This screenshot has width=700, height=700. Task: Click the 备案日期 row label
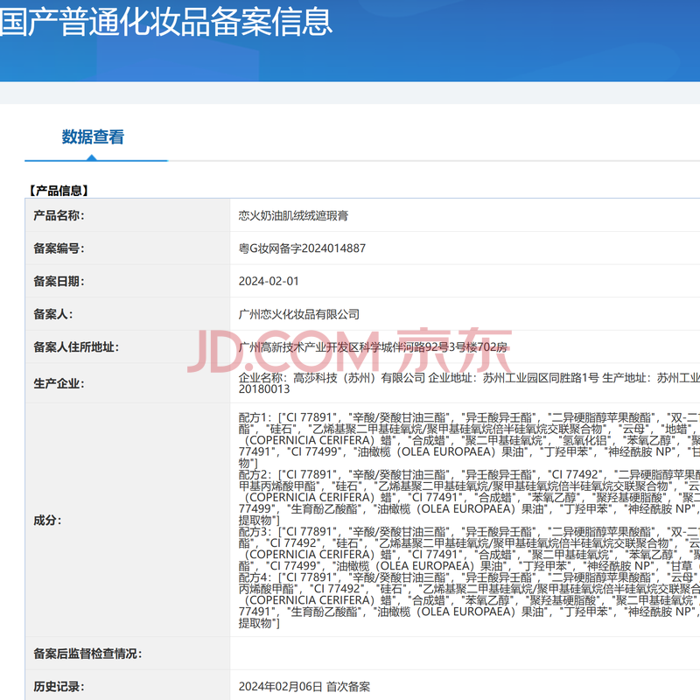coord(59,281)
